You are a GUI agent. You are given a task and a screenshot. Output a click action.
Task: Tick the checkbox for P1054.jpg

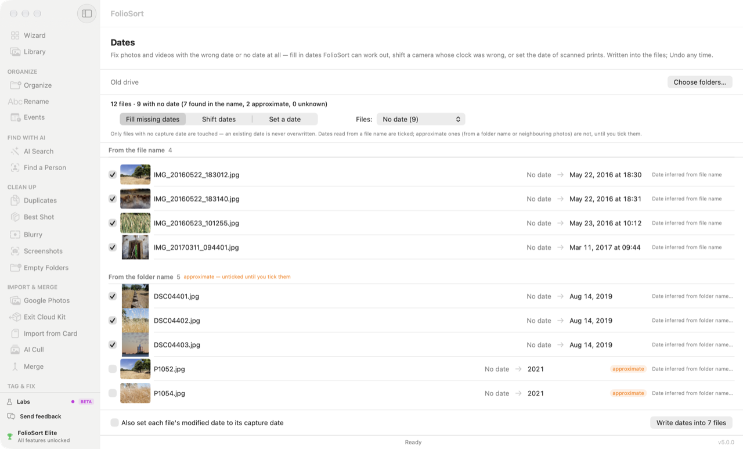tap(113, 393)
